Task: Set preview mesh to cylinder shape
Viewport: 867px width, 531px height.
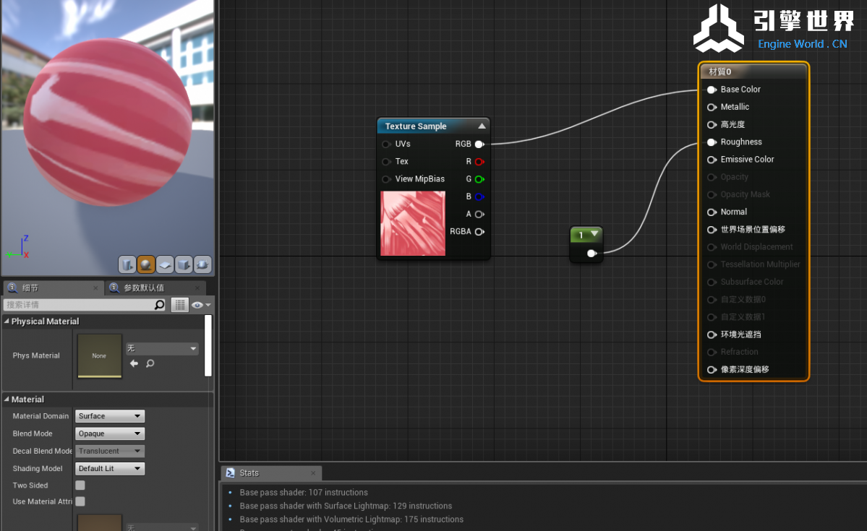Action: (127, 264)
